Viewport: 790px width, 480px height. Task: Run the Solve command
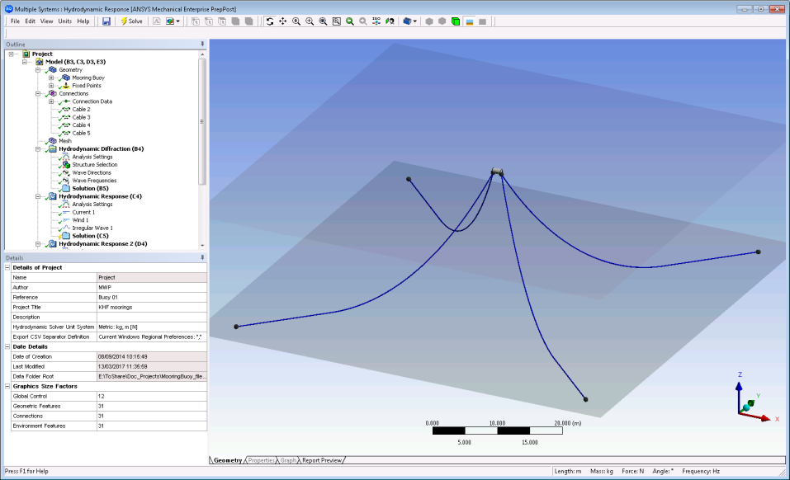(131, 21)
